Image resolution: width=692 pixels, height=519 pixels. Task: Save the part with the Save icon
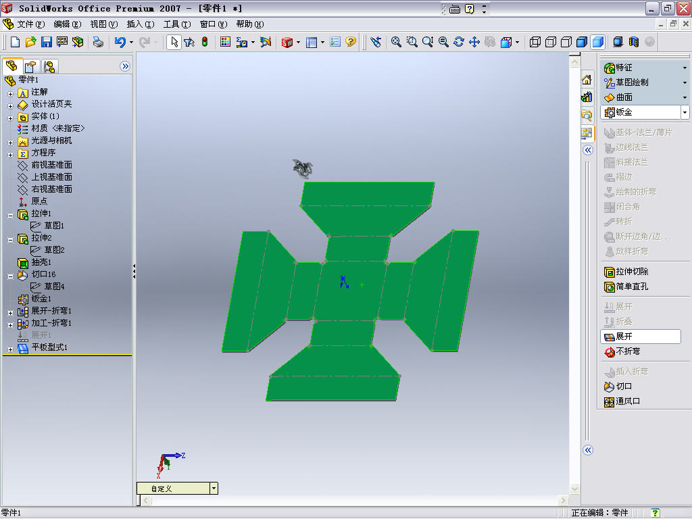[x=47, y=42]
